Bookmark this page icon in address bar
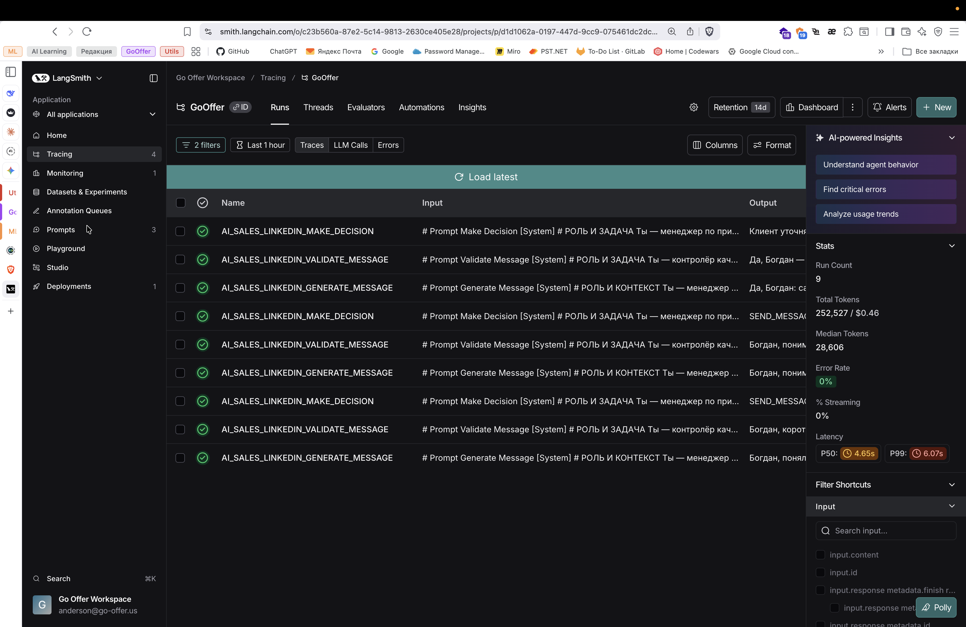This screenshot has height=627, width=966. coord(187,32)
